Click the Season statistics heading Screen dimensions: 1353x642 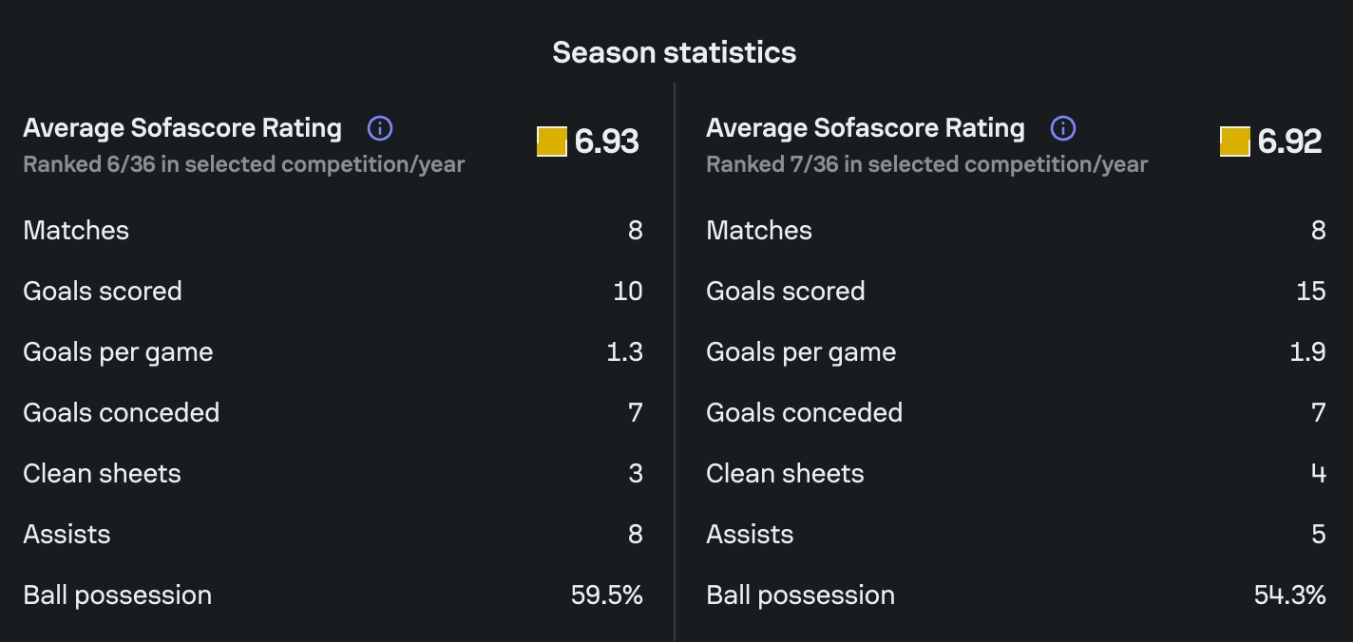(x=675, y=52)
